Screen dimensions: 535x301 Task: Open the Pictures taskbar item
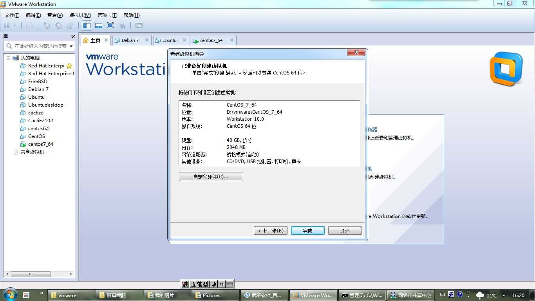(x=215, y=295)
